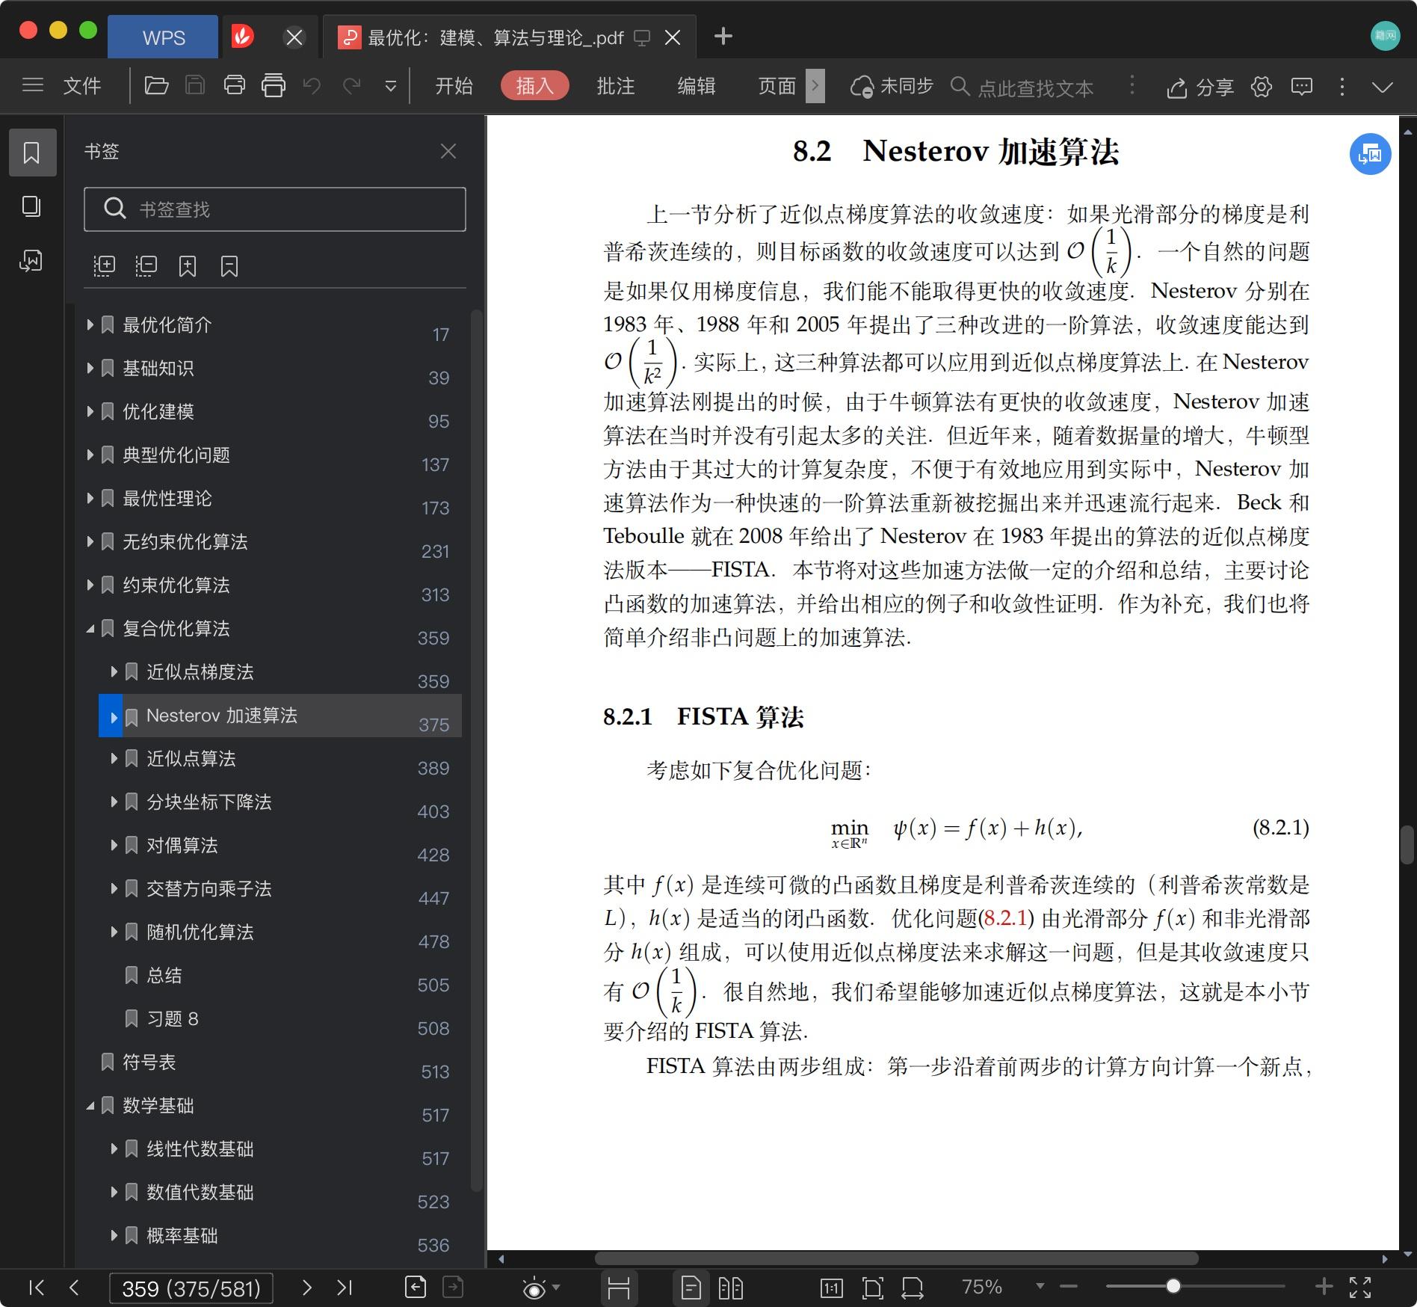Collapse the 数学基础 bookmark
The image size is (1417, 1307).
click(x=90, y=1105)
